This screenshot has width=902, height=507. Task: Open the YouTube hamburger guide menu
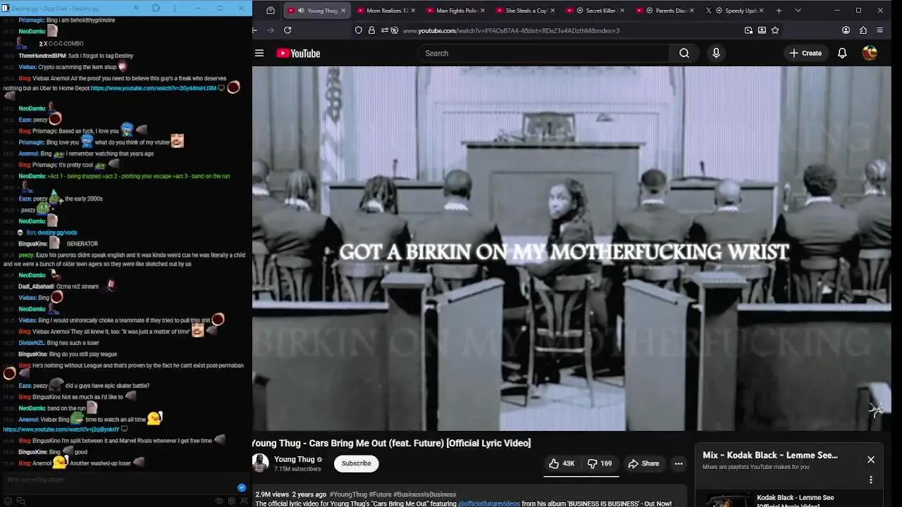point(259,54)
